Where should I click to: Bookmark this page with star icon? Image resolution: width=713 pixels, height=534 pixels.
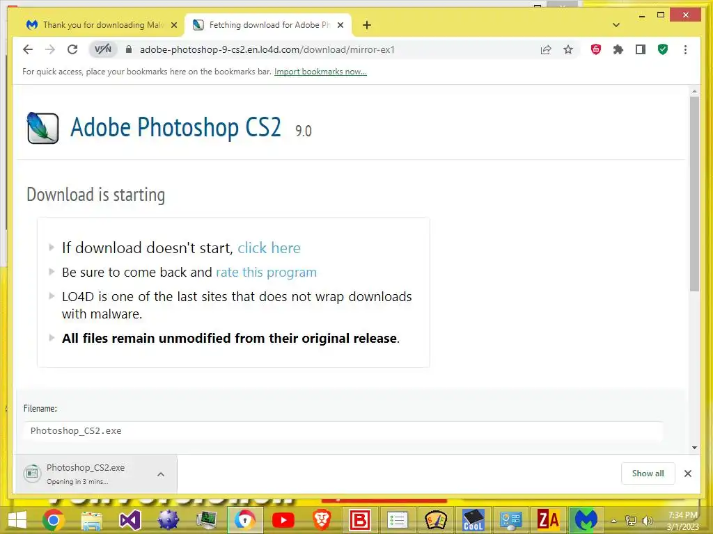point(568,49)
